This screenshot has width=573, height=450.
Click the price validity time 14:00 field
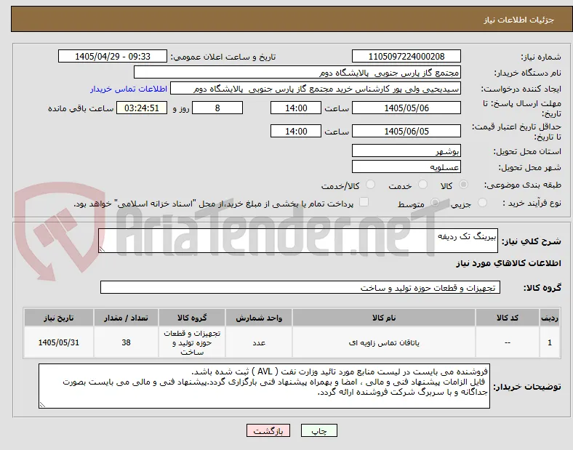(x=296, y=131)
